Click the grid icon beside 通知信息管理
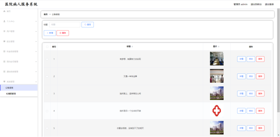The height and width of the screenshot is (137, 280). point(4,72)
